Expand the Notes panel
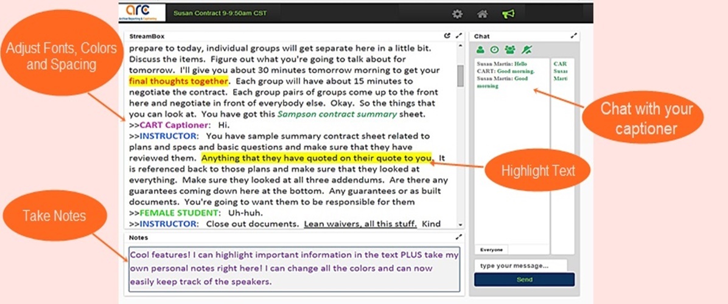This screenshot has width=728, height=304. coord(459,237)
